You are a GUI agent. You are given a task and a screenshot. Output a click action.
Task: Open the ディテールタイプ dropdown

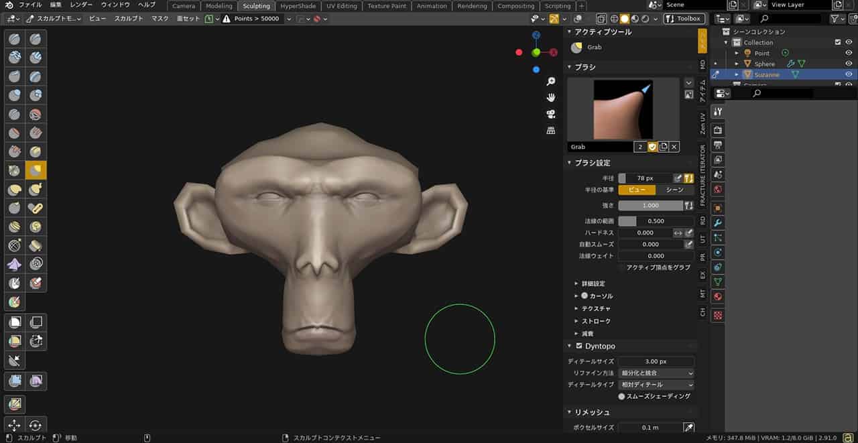pyautogui.click(x=657, y=385)
